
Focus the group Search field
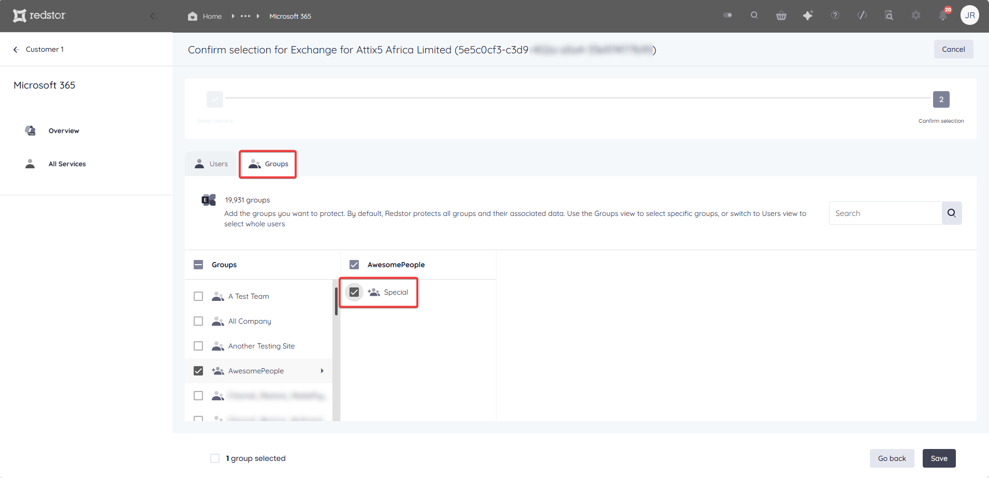(x=885, y=213)
